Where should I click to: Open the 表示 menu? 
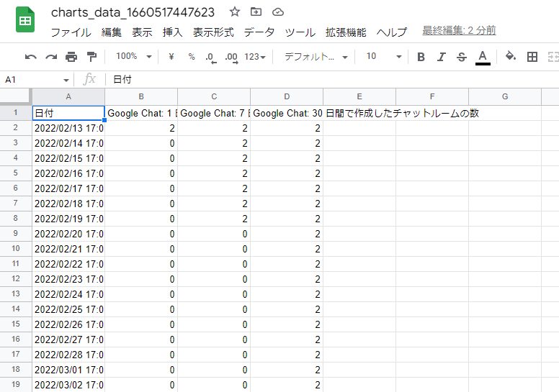(x=142, y=32)
